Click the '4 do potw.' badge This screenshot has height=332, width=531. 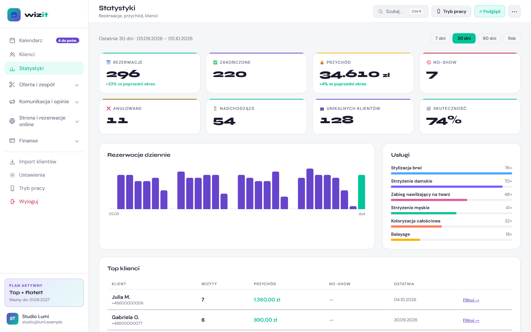coord(68,41)
